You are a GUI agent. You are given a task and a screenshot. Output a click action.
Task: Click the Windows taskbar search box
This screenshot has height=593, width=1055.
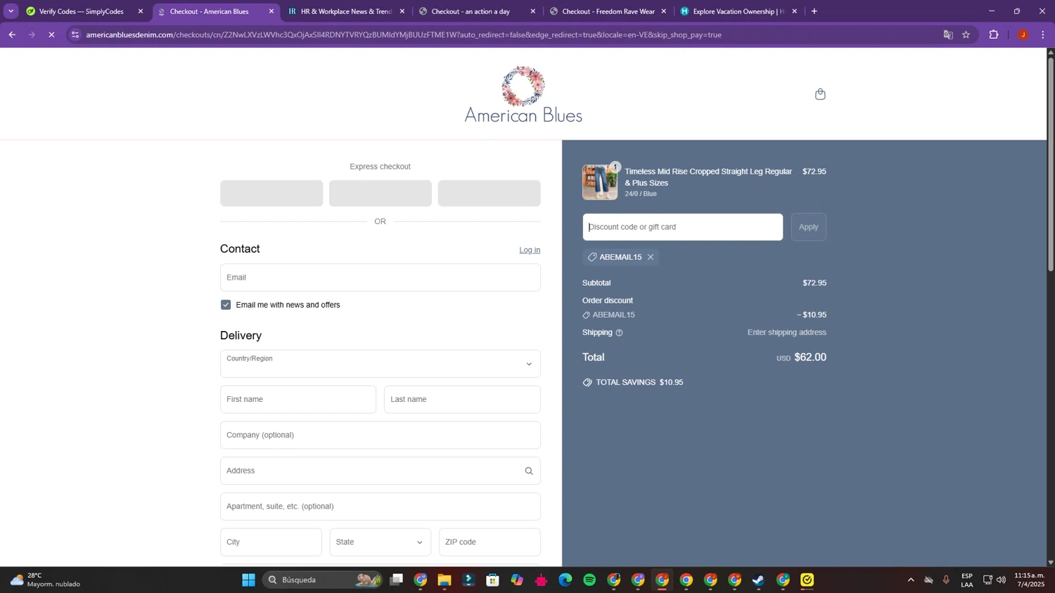coord(322,580)
